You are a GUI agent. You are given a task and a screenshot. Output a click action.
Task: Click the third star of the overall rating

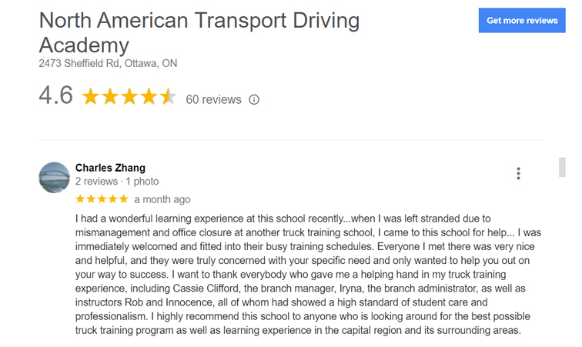point(129,97)
